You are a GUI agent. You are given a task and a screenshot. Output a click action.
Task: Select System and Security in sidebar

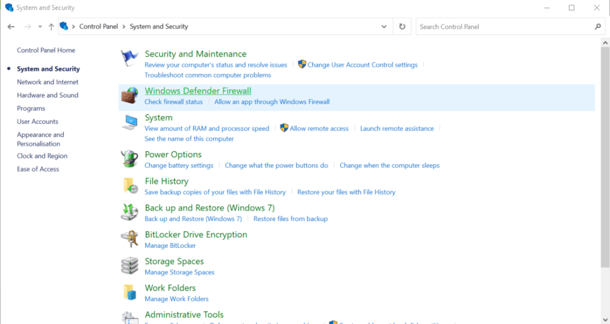click(48, 69)
